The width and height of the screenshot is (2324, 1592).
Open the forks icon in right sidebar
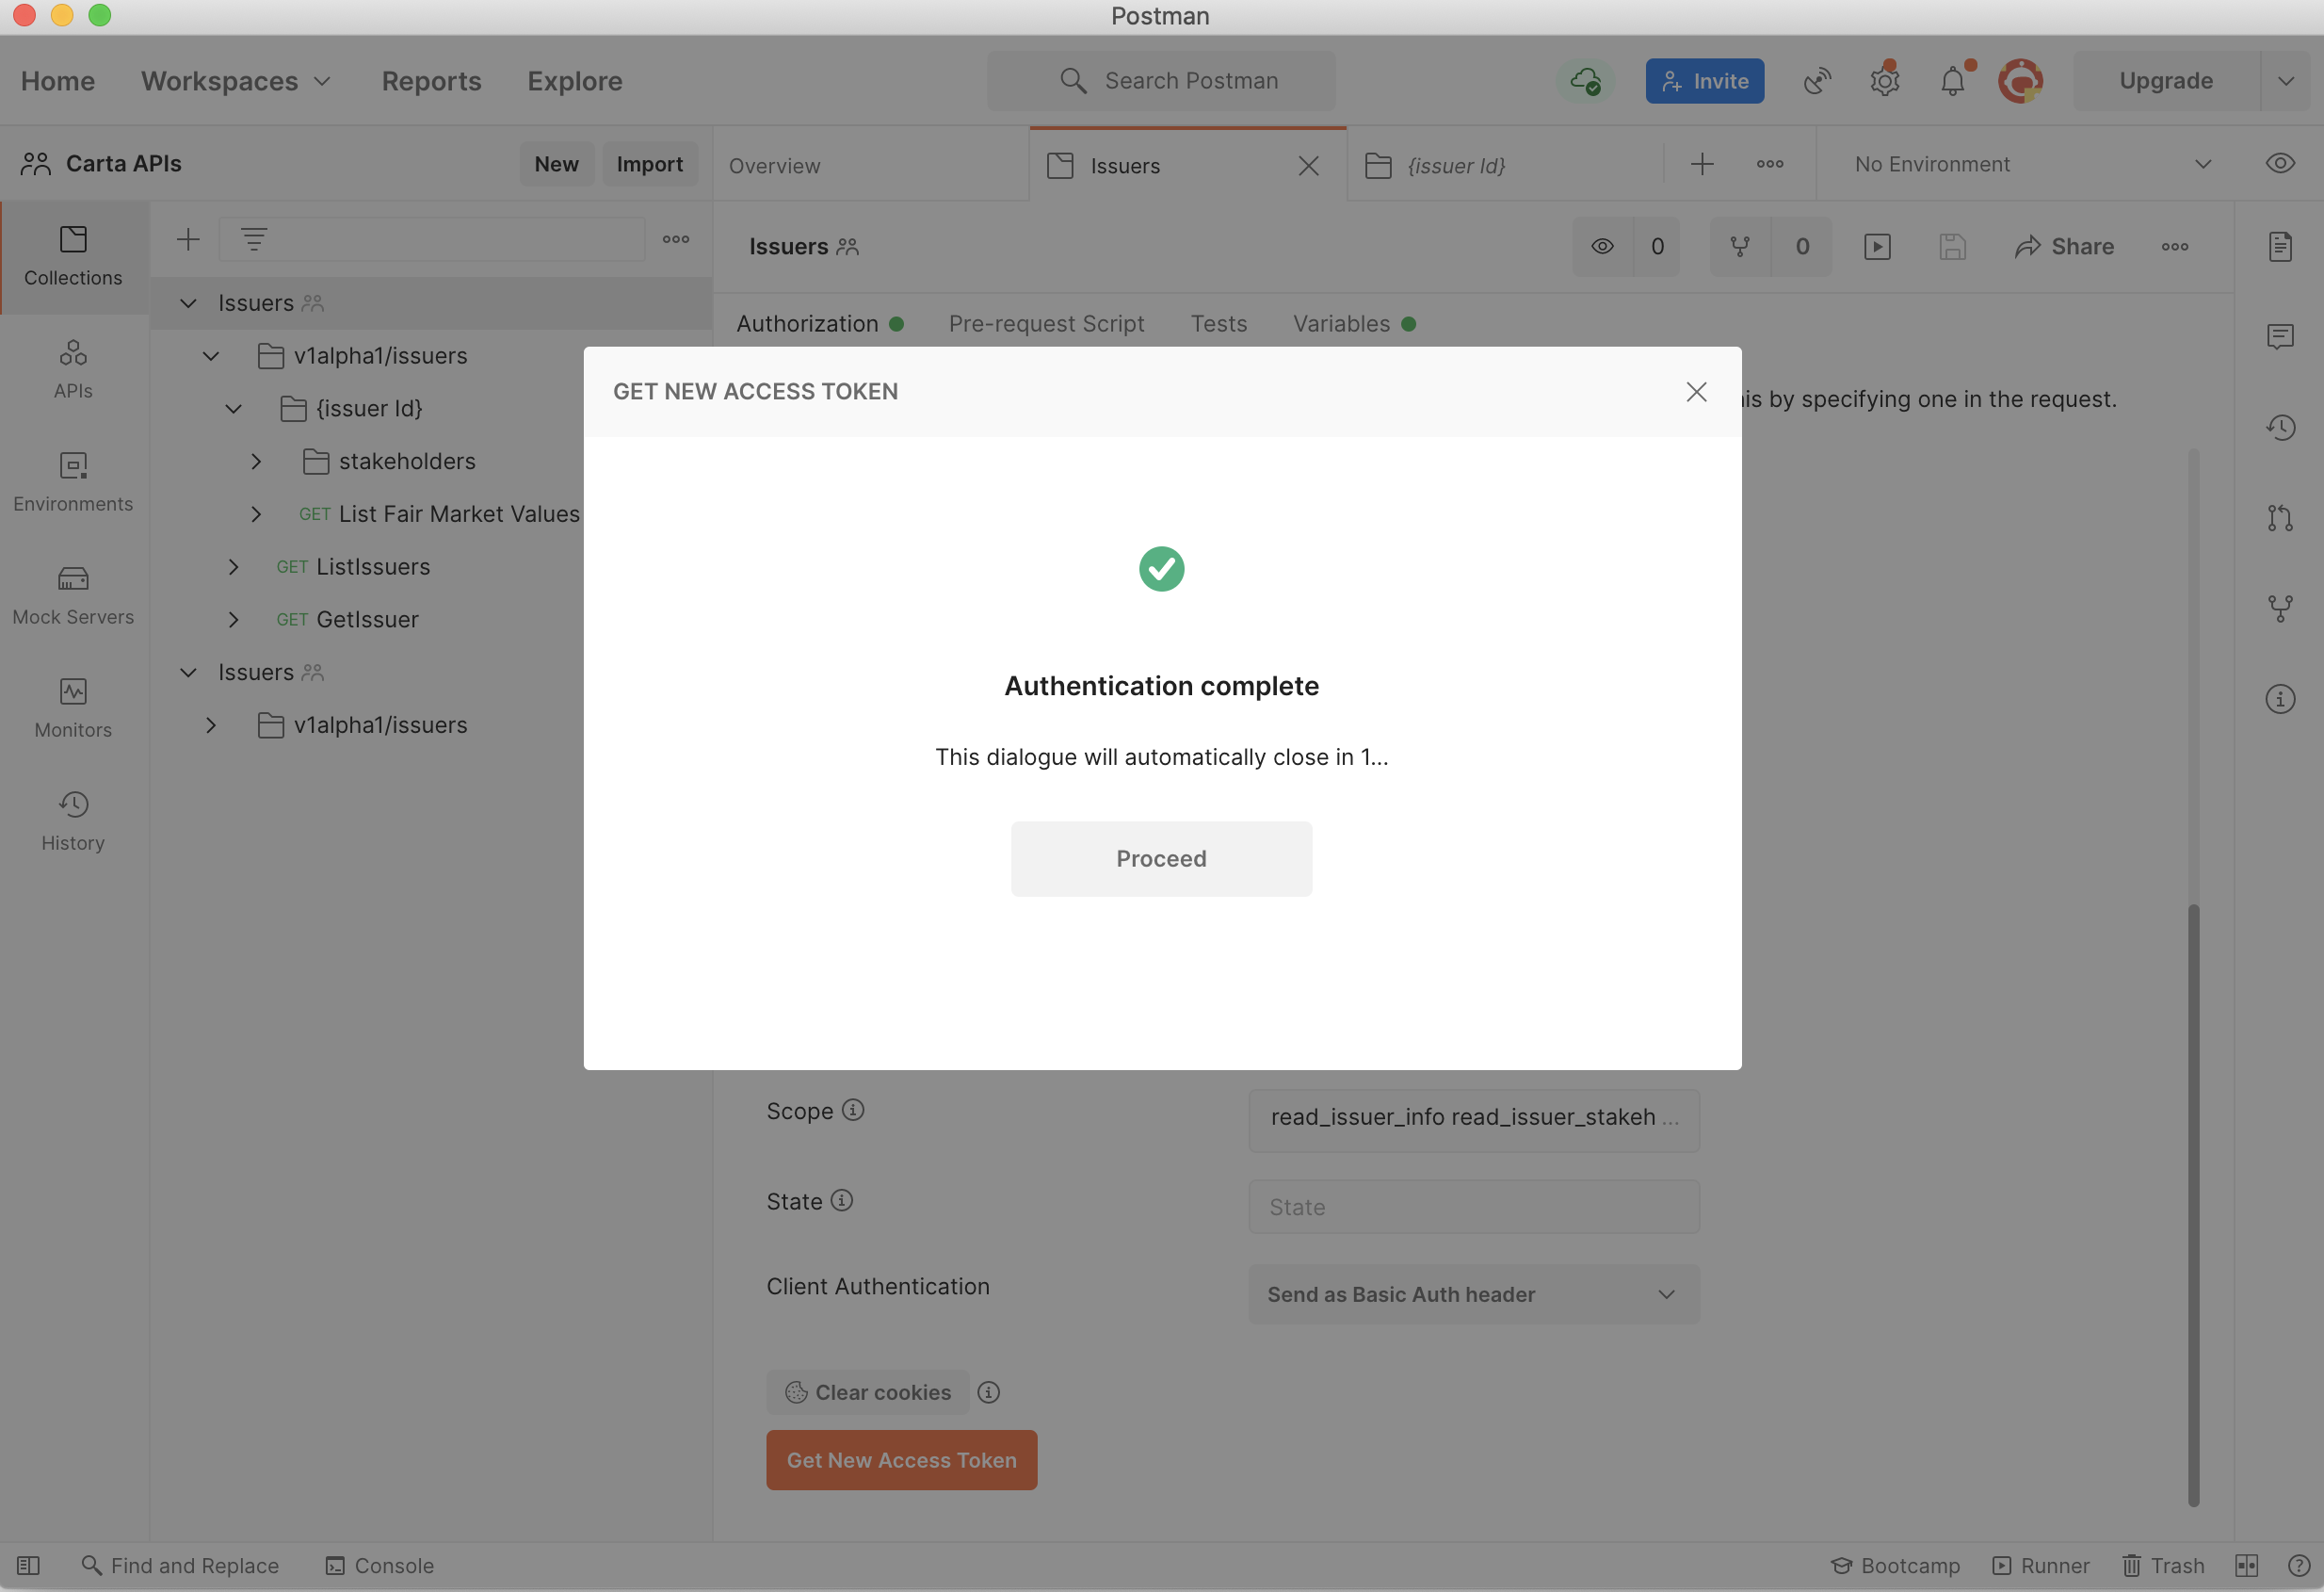coord(2280,609)
